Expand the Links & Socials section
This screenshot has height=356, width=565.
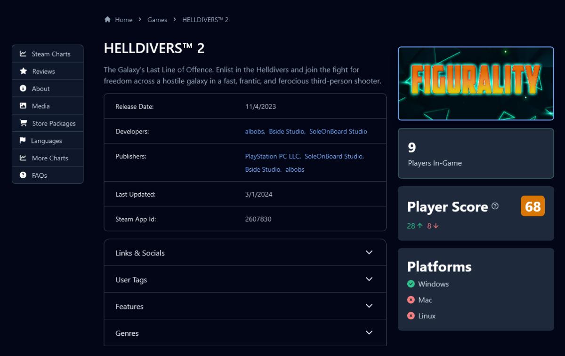pos(245,253)
